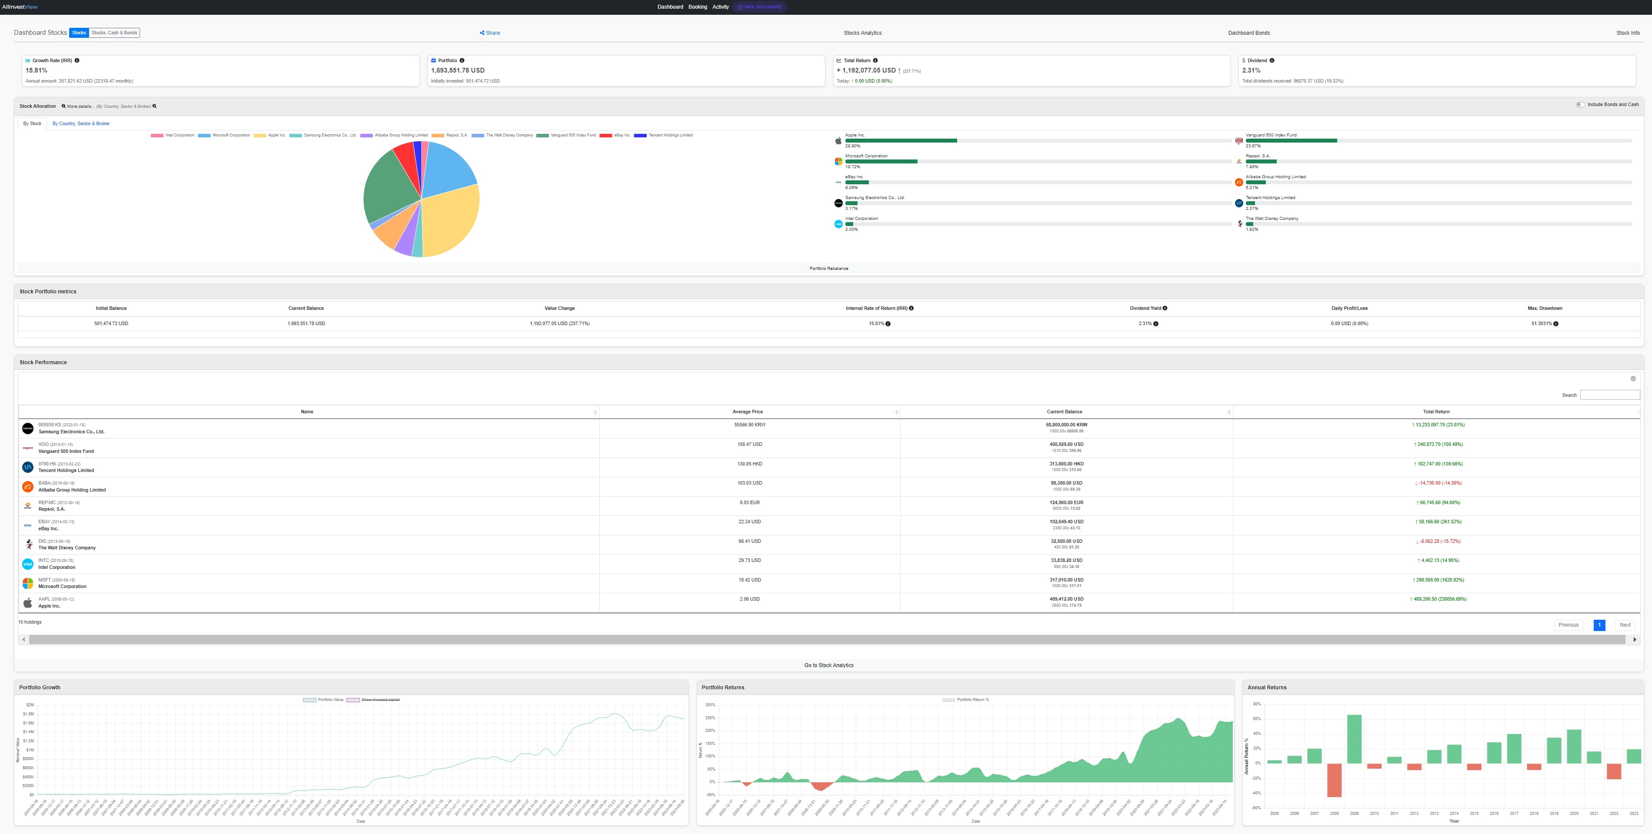Sort table by the Current Balance column
The image size is (1652, 834).
(x=1066, y=412)
